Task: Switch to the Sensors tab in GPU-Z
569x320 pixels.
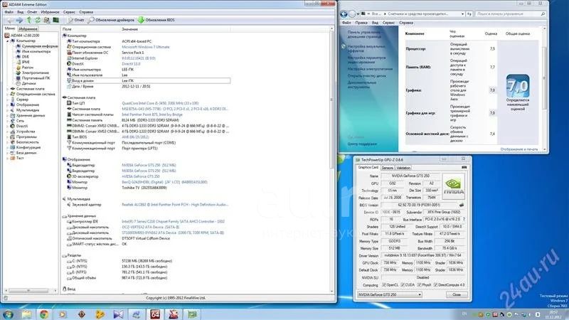Action: (x=387, y=168)
